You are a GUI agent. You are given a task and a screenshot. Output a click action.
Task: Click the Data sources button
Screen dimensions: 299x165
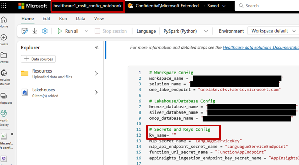[x=38, y=59]
